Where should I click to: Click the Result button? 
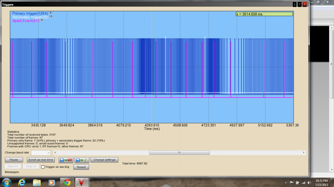81,167
